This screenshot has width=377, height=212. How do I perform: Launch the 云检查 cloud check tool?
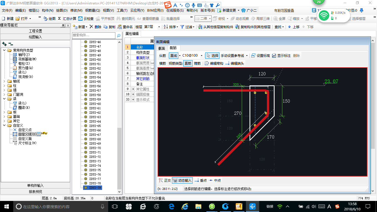tap(86, 18)
